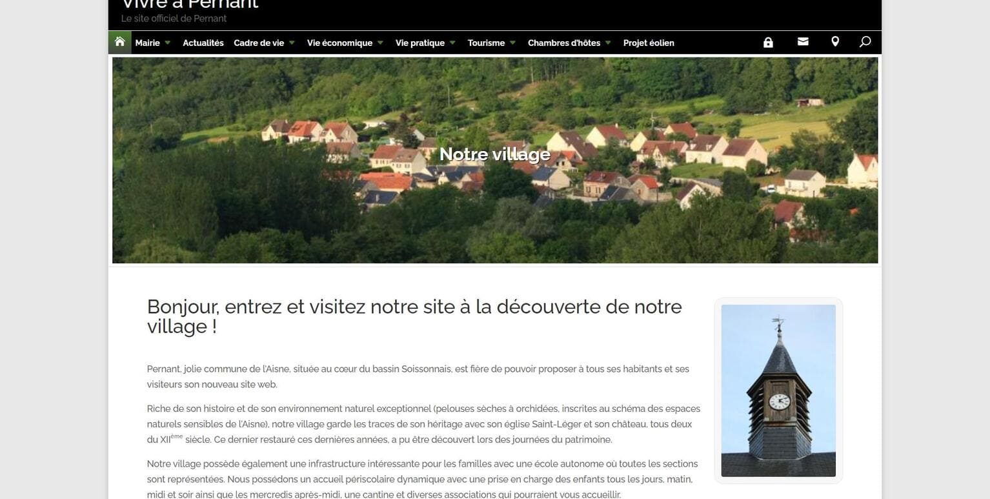The height and width of the screenshot is (499, 990).
Task: Click the envelope contact icon
Action: pyautogui.click(x=803, y=42)
